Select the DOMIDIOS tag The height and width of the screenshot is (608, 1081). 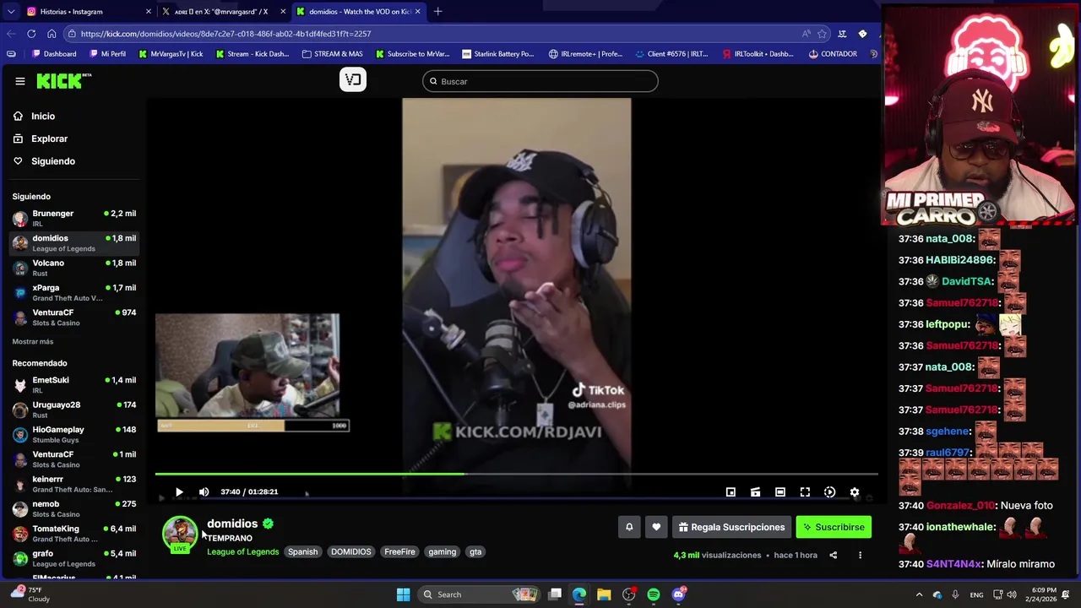(350, 551)
